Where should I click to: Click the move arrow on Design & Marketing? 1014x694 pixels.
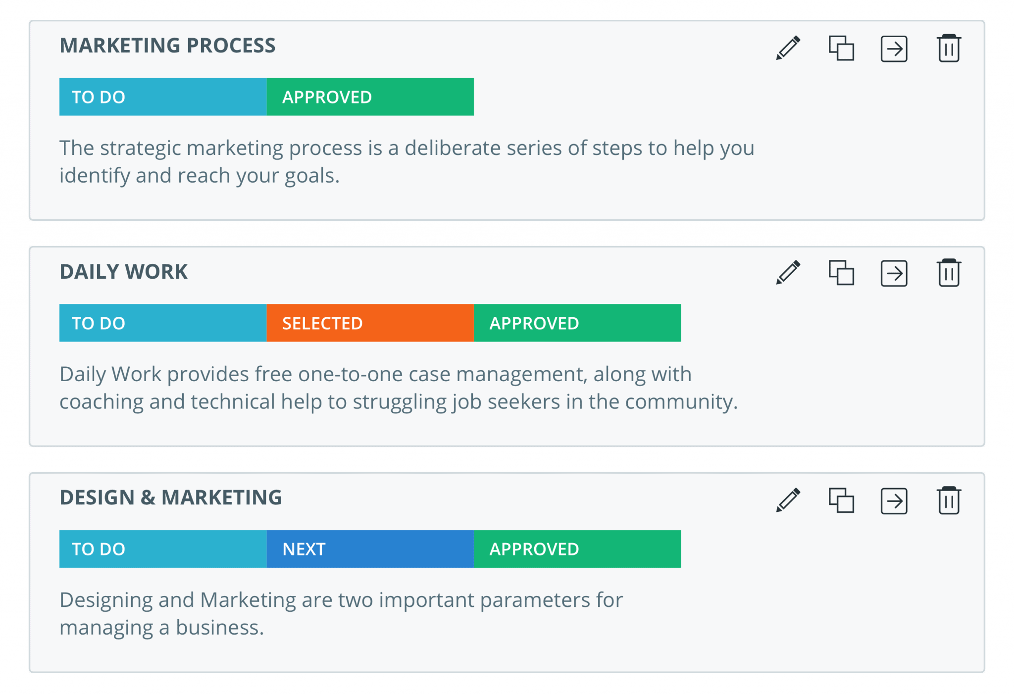(x=894, y=500)
